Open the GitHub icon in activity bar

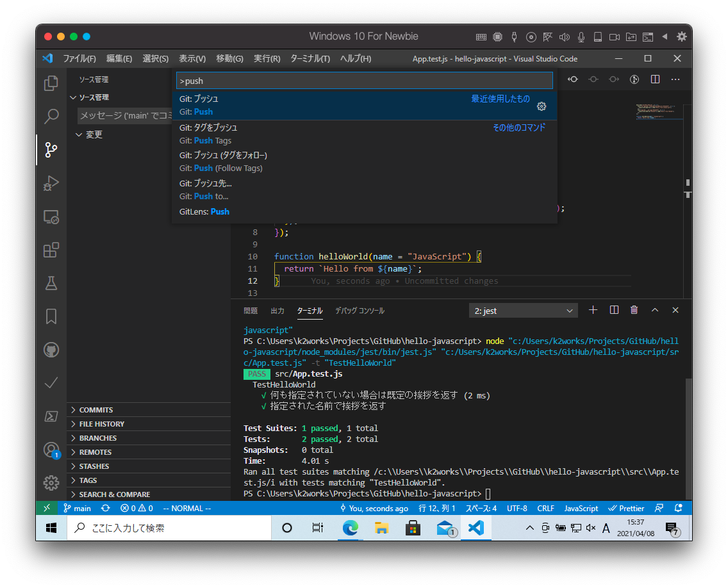(x=51, y=350)
